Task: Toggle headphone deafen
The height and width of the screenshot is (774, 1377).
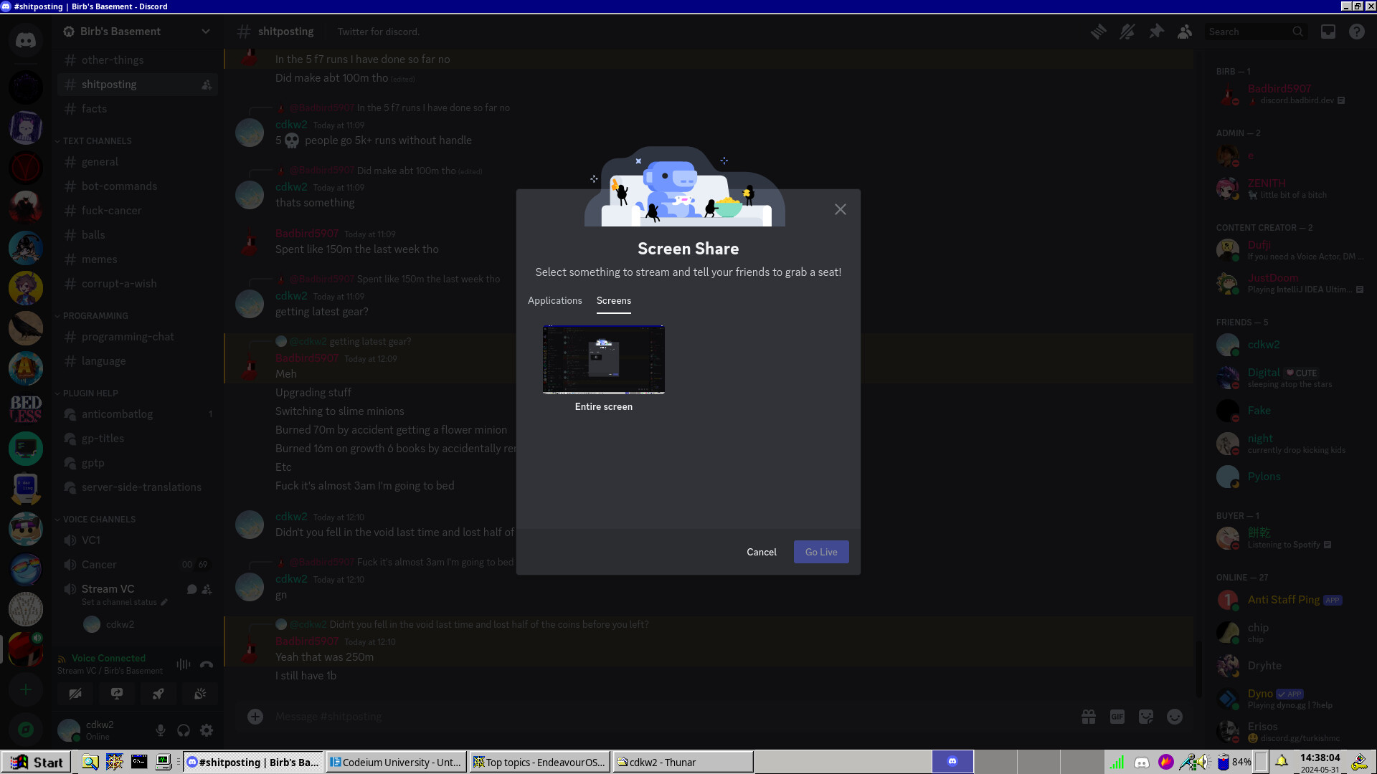Action: (x=184, y=730)
